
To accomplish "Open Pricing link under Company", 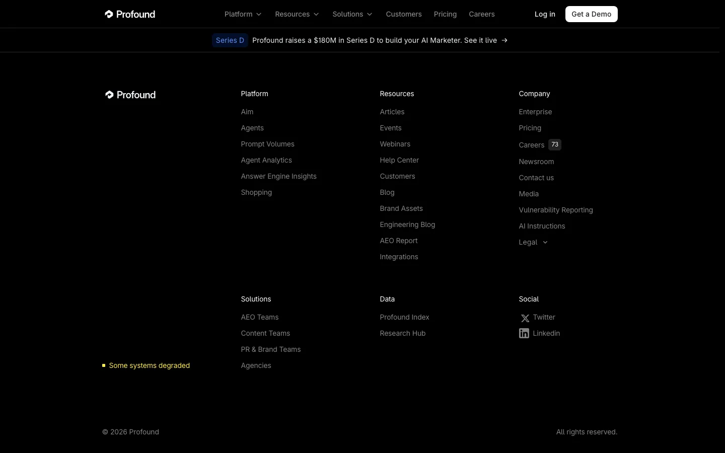I will [x=530, y=128].
